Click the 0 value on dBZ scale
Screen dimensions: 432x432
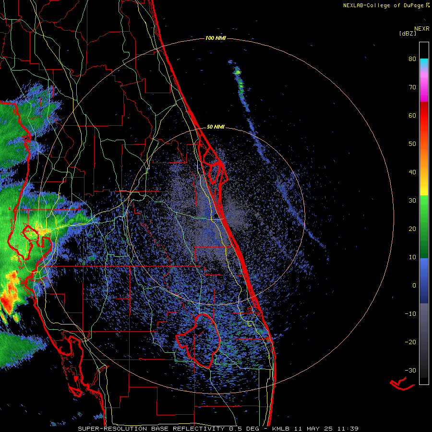[414, 286]
